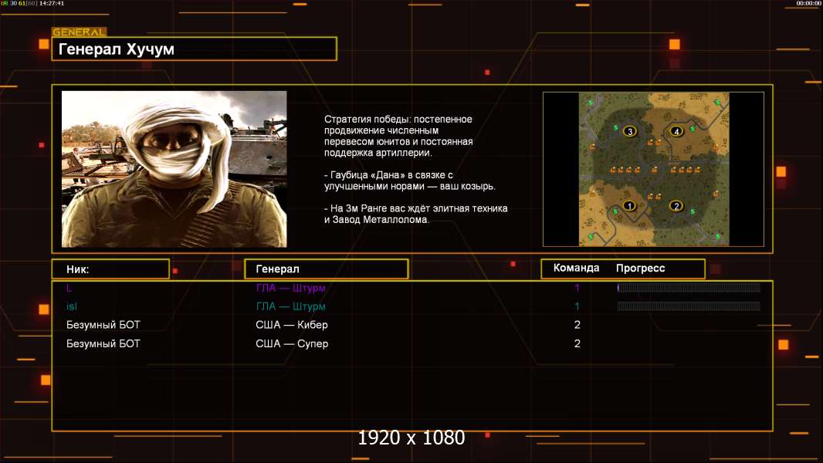
Task: Select start position 4 on the map preview
Action: tap(676, 131)
